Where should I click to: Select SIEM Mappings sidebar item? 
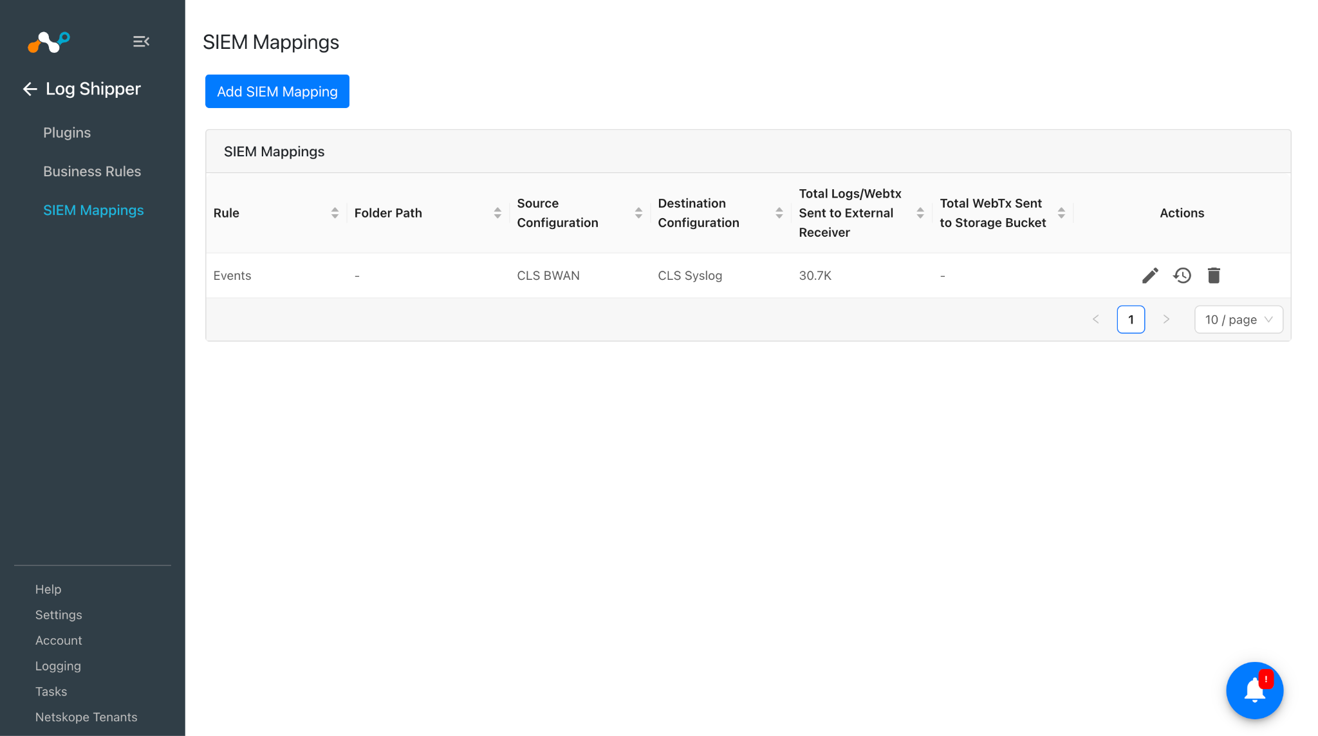pos(93,210)
